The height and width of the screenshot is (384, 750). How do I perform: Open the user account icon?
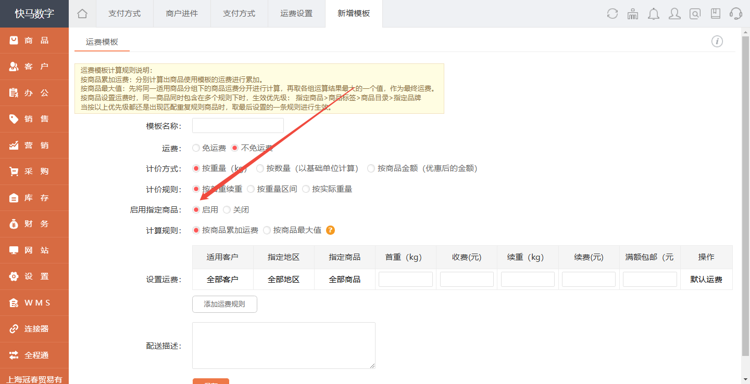coord(674,14)
